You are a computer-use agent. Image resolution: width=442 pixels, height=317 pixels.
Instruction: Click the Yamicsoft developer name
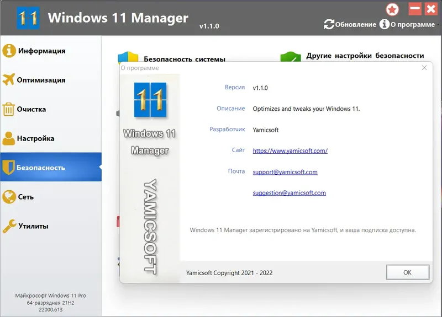coord(266,130)
